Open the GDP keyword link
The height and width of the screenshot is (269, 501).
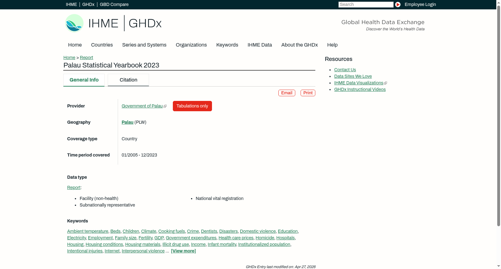(x=159, y=238)
